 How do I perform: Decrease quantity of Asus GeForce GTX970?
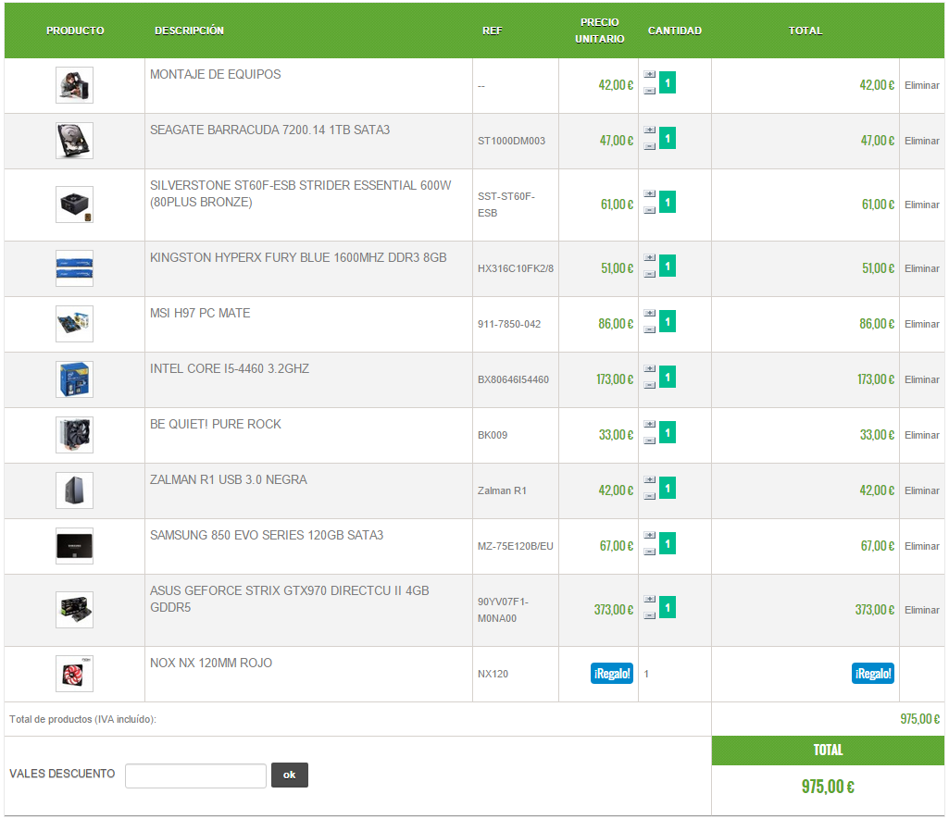tap(649, 615)
